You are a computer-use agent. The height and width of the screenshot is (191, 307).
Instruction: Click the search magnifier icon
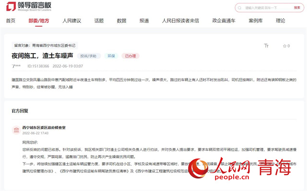tap(239, 8)
